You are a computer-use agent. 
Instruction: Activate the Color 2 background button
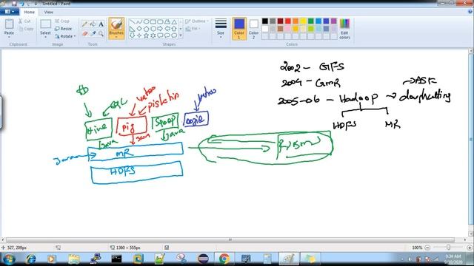pyautogui.click(x=253, y=28)
